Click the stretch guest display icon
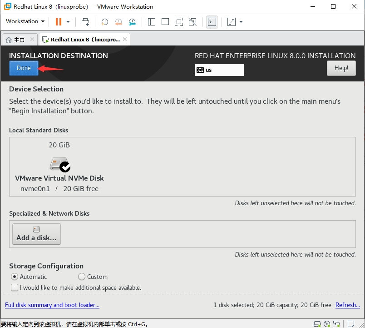The width and height of the screenshot is (365, 328). point(232,22)
